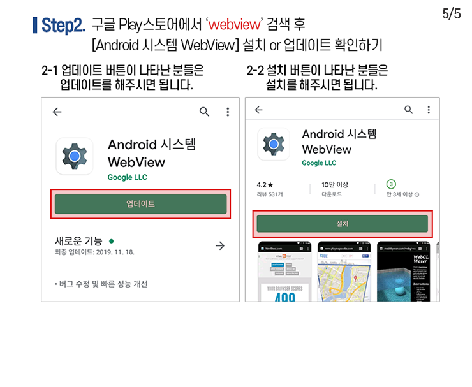Open Google LLC developer link in left screenshot

(x=128, y=177)
